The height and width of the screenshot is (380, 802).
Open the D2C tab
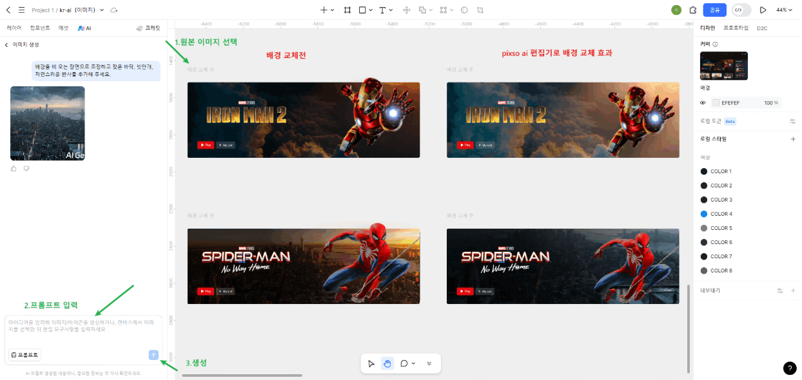762,28
